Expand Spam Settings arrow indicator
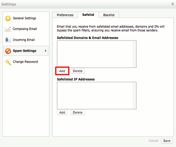Viewport: 176px width, 147px height. pyautogui.click(x=46, y=51)
